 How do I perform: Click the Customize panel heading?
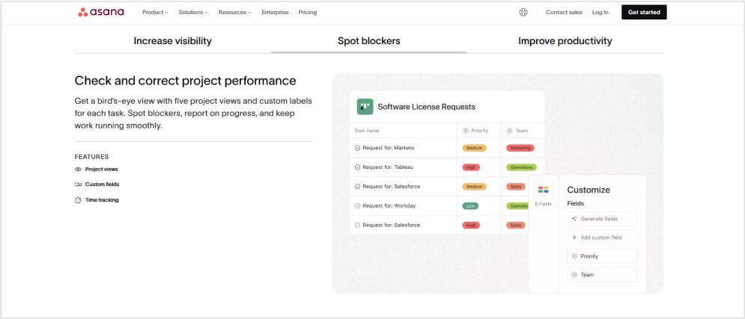tap(589, 190)
